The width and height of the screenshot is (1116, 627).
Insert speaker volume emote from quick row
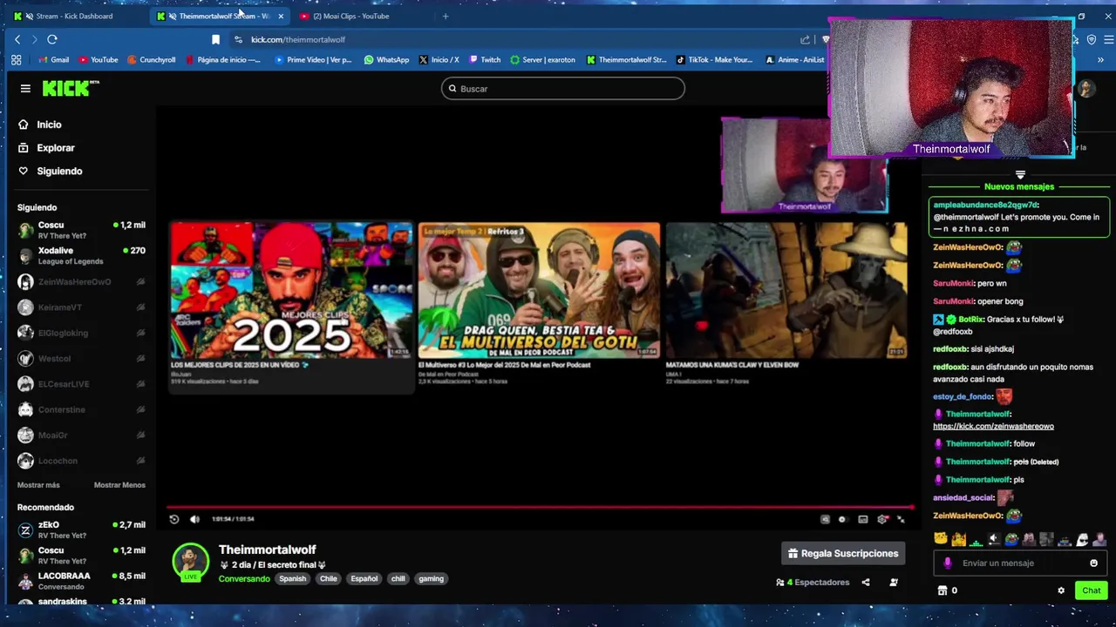993,539
